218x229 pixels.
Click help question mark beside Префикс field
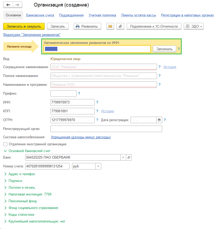[x=79, y=93]
